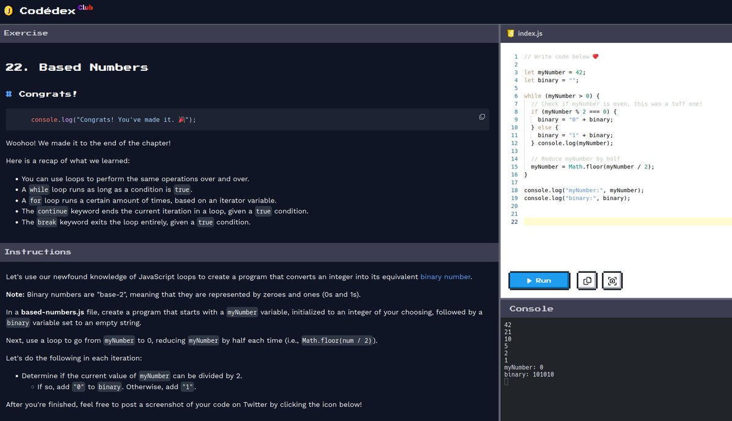Click the Exercise panel title bar
The image size is (732, 421).
[26, 32]
